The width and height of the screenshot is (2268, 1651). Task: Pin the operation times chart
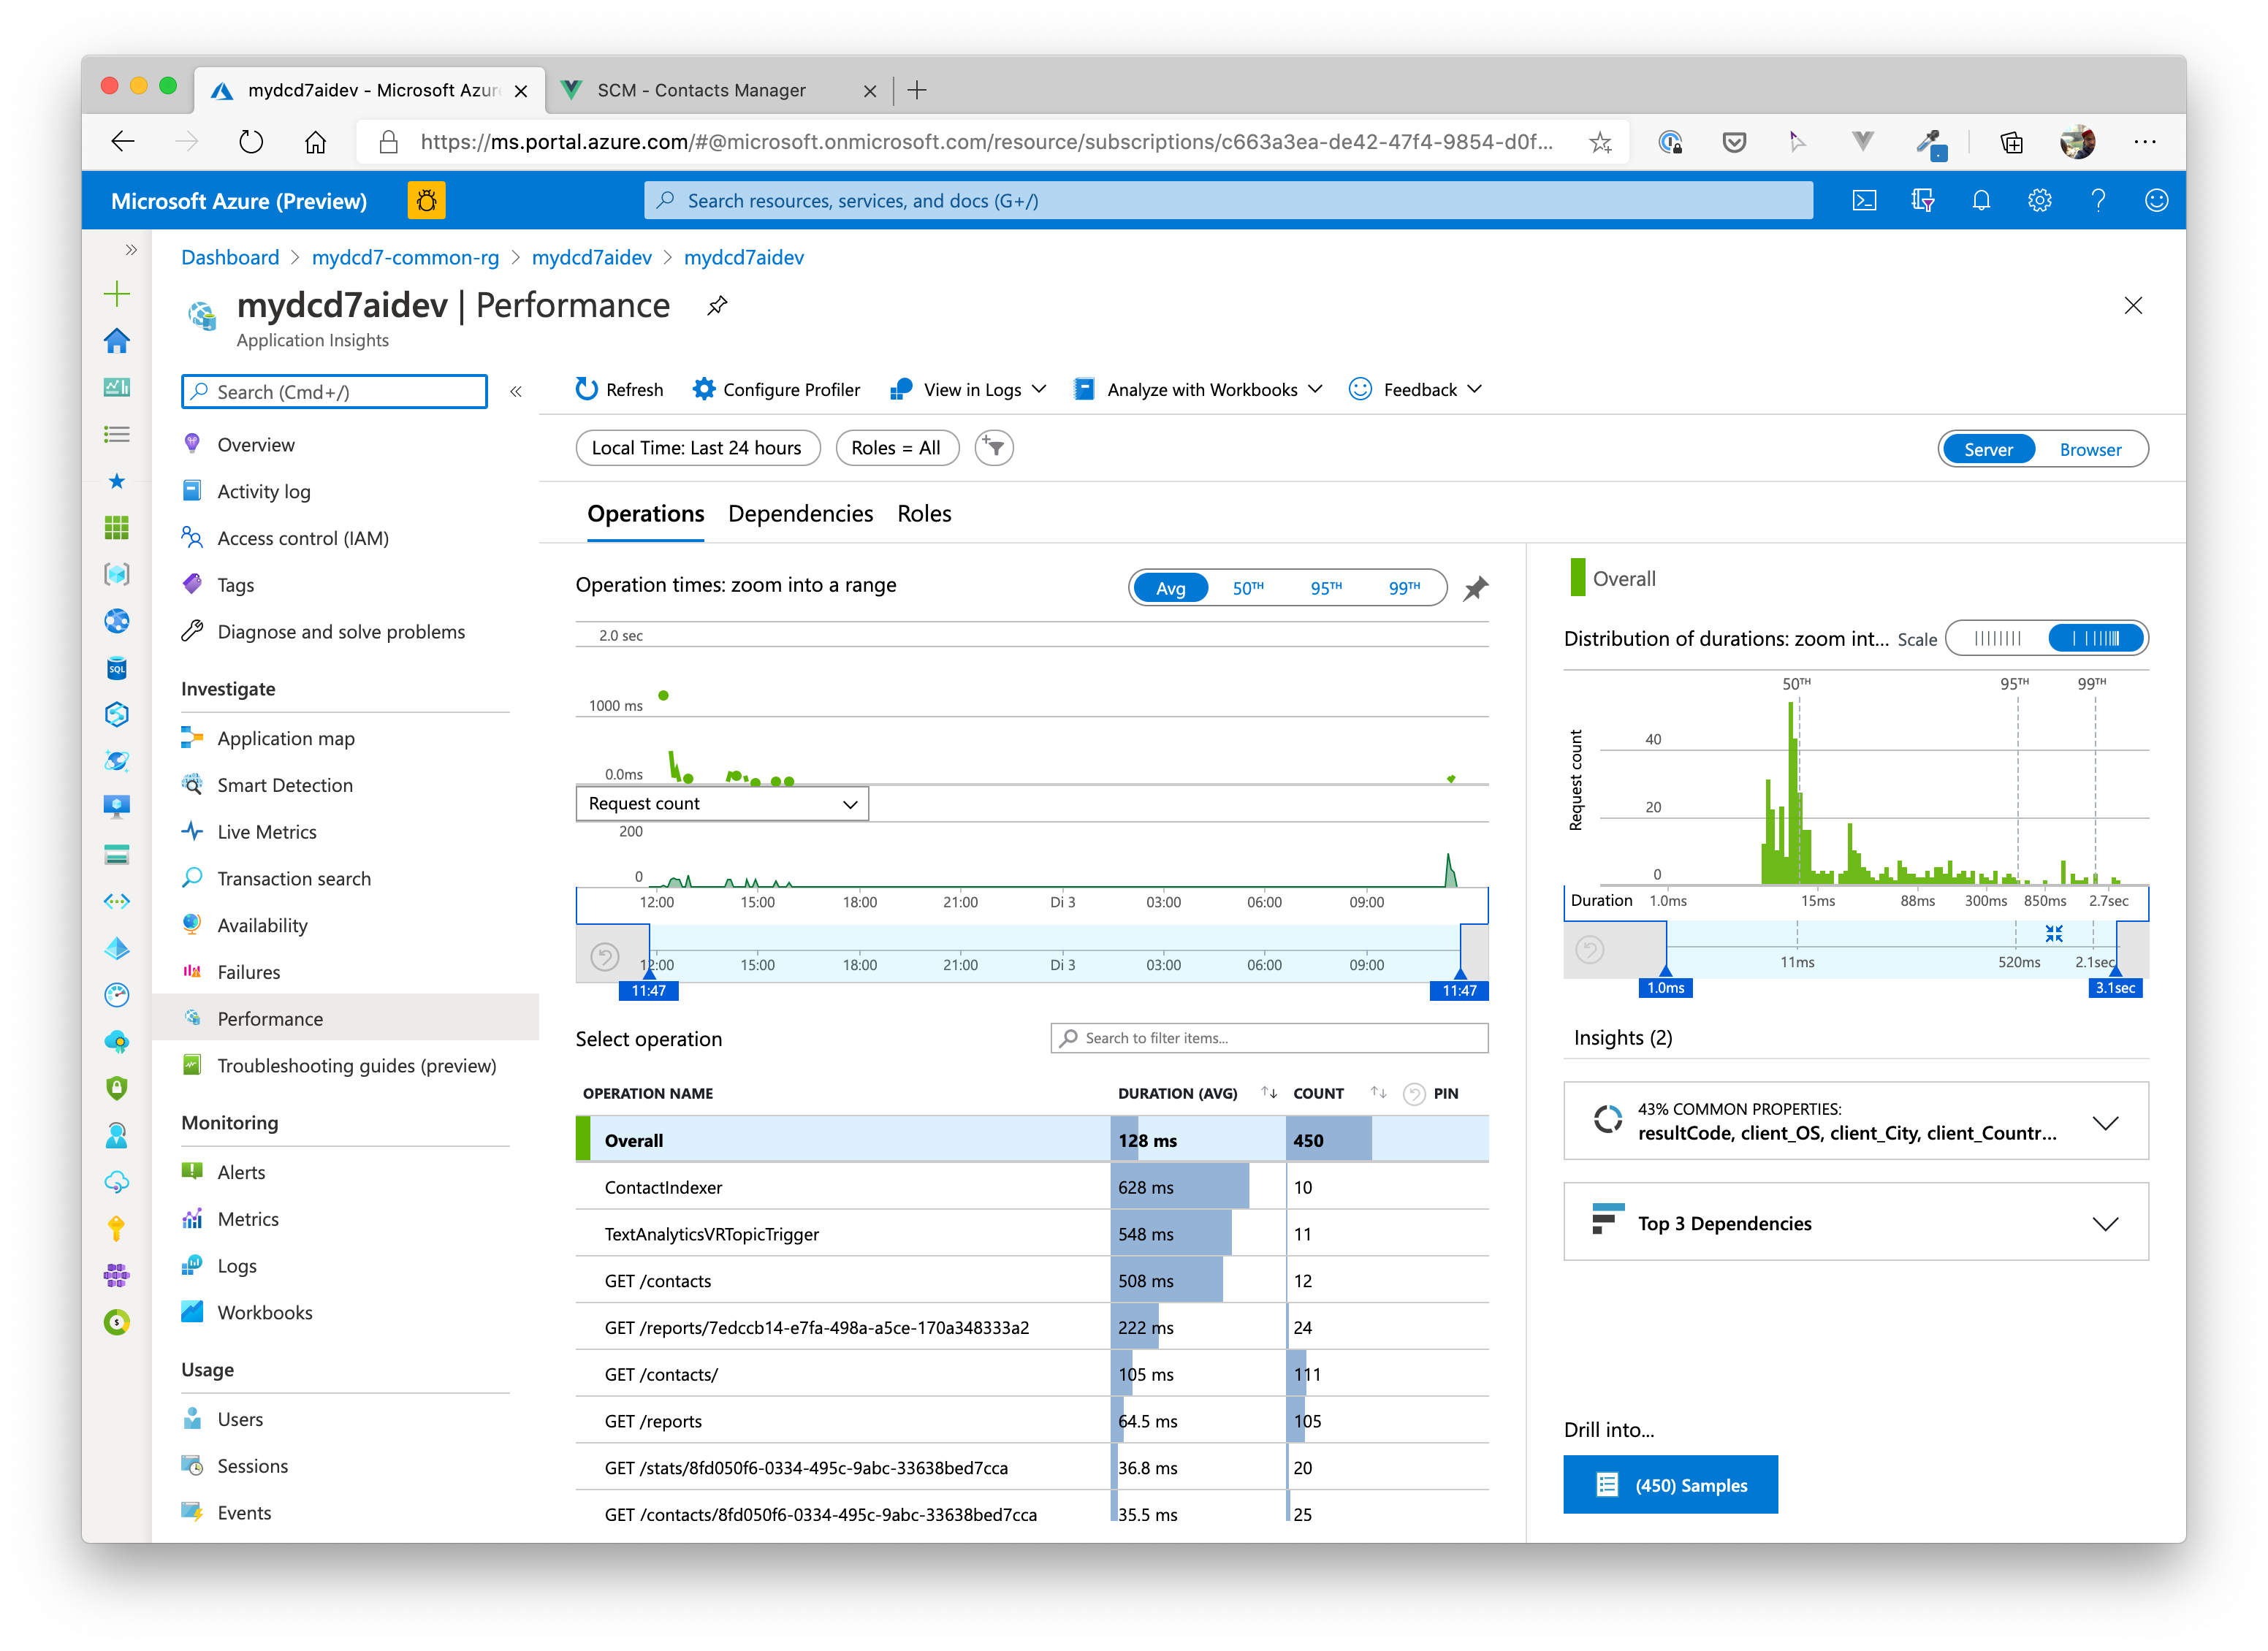(1475, 588)
